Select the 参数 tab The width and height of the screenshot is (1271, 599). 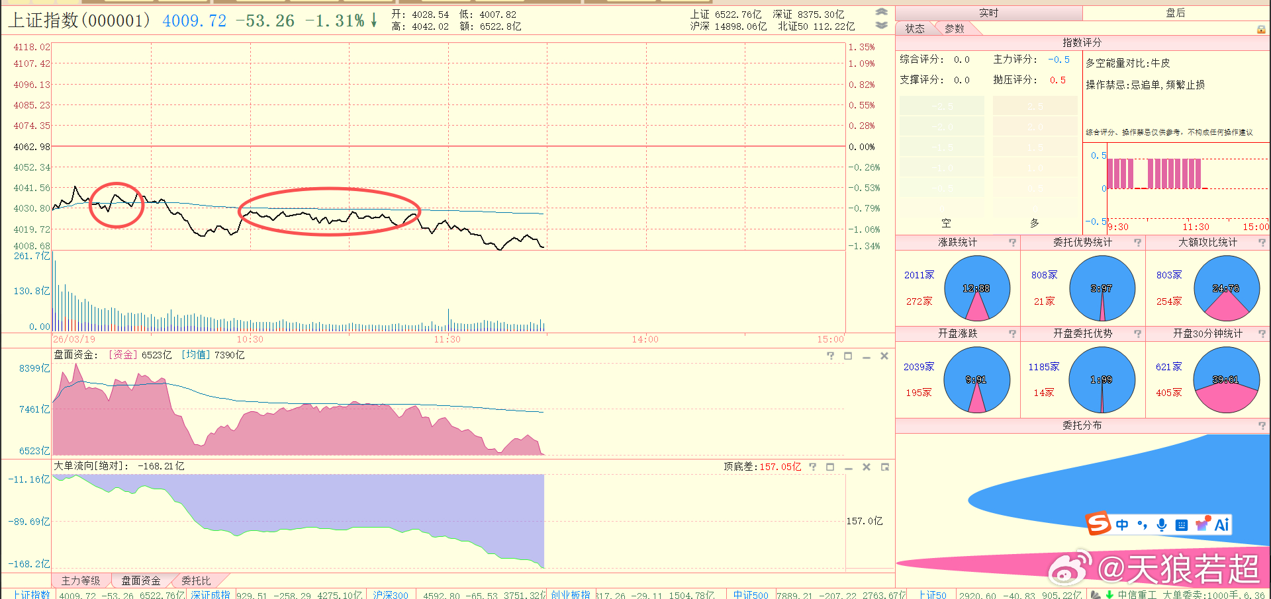pyautogui.click(x=954, y=28)
